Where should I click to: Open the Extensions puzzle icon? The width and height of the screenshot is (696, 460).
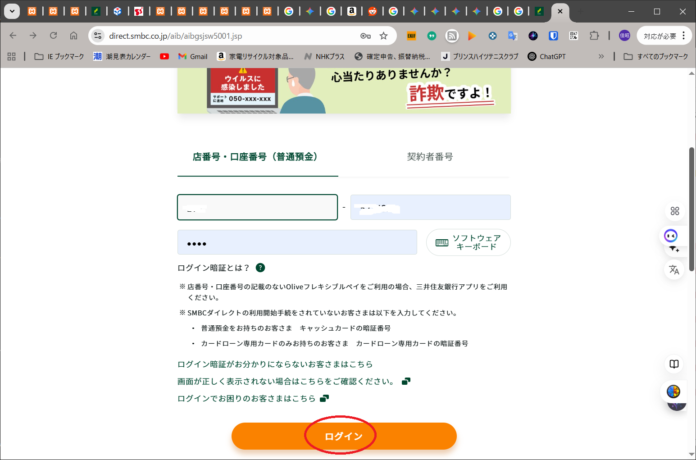point(594,36)
